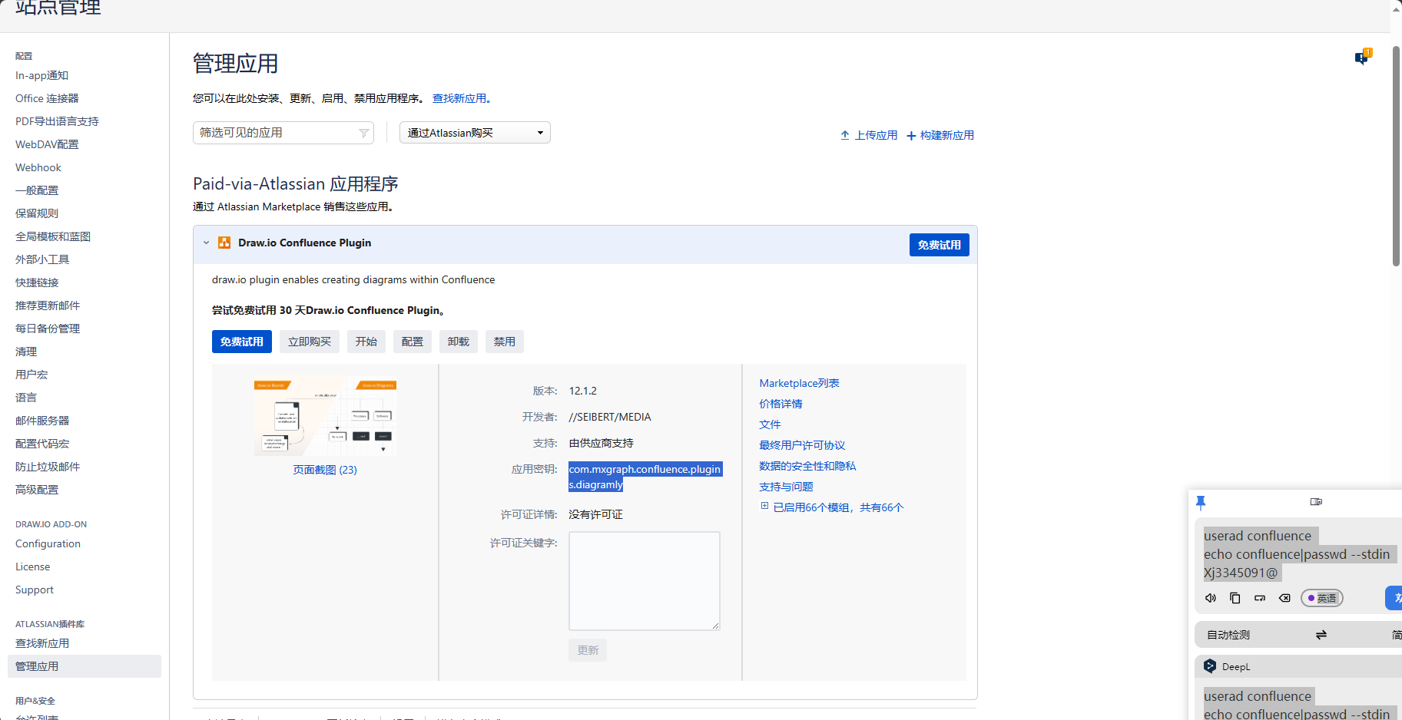Open 一般配置 in the sidebar

(x=37, y=190)
